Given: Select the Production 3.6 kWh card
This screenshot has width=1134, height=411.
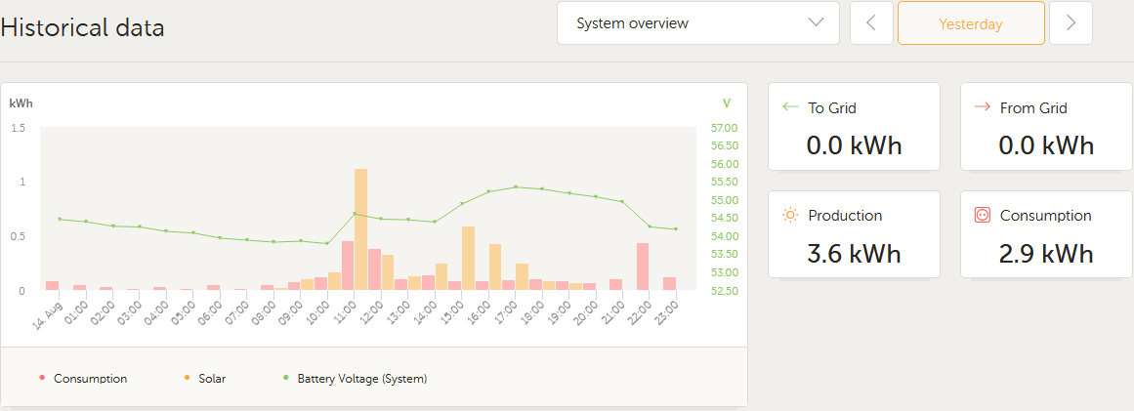Looking at the screenshot, I should 854,234.
